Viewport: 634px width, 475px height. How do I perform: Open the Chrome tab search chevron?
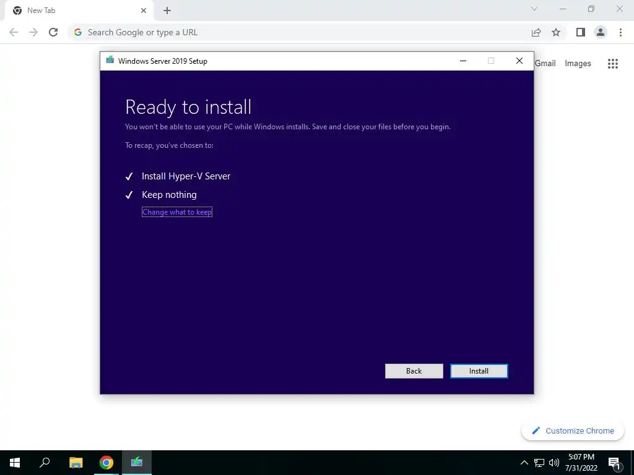click(x=534, y=9)
